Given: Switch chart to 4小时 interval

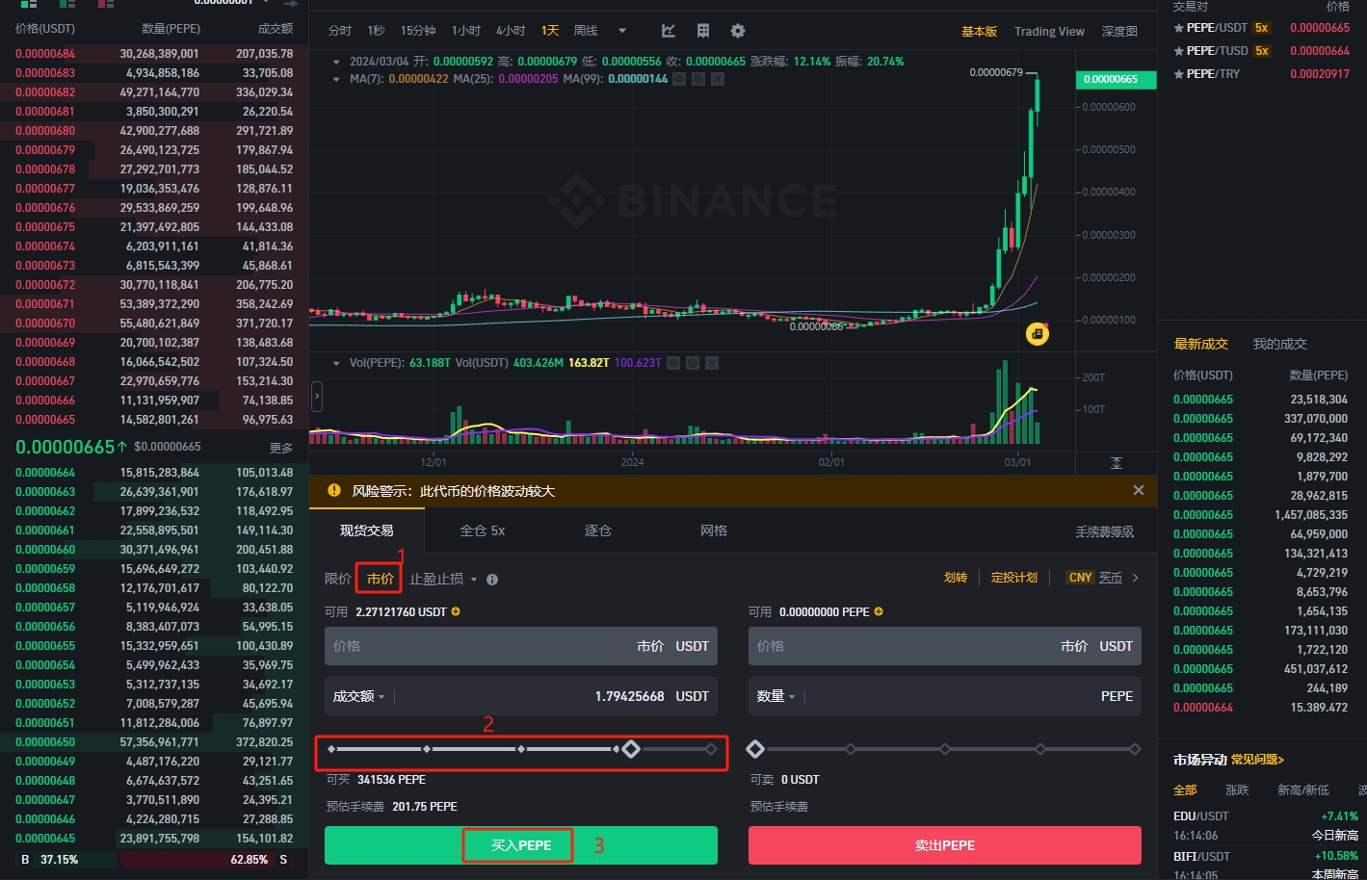Looking at the screenshot, I should point(511,31).
